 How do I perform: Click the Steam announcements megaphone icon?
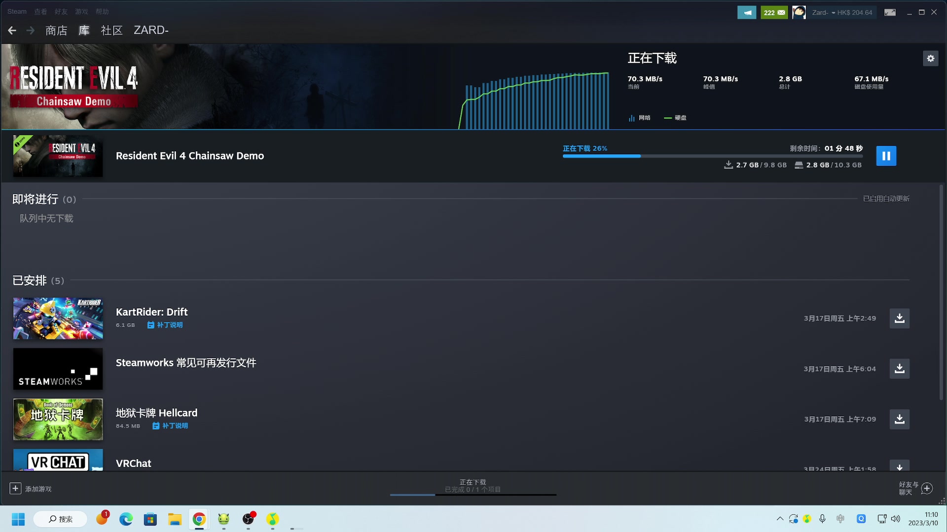747,13
